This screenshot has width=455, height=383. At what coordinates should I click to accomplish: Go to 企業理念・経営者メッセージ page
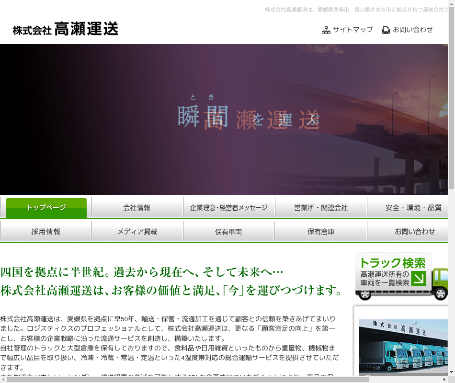pyautogui.click(x=229, y=207)
